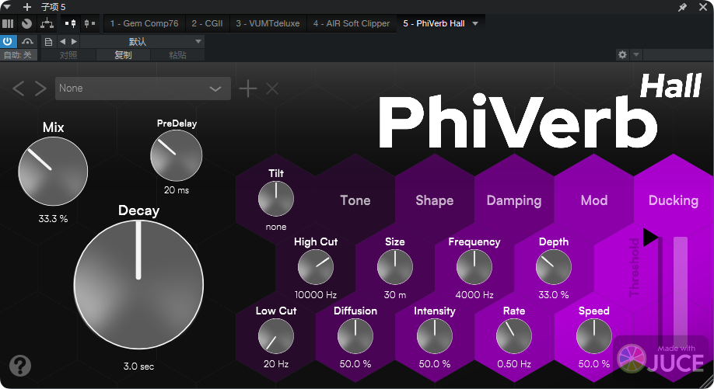Image resolution: width=714 pixels, height=389 pixels.
Task: Click the Threshold slider black arrow handle
Action: coord(650,238)
